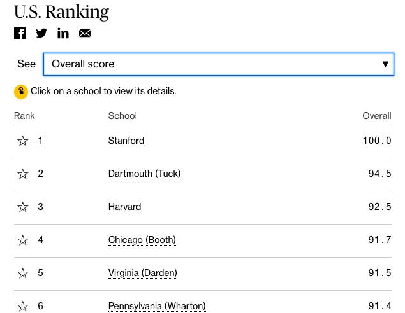Toggle the star next to Harvard

pos(23,207)
